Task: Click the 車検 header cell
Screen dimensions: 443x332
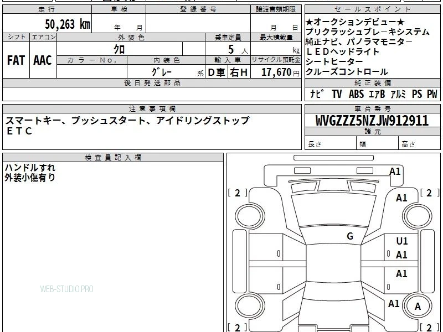Action: click(119, 9)
